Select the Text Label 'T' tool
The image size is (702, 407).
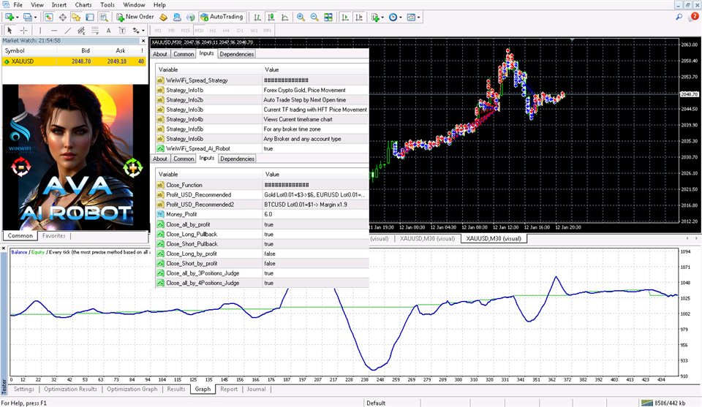[122, 31]
